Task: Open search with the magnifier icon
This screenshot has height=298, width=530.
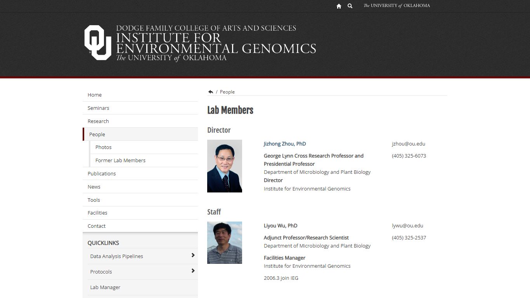Action: point(350,6)
